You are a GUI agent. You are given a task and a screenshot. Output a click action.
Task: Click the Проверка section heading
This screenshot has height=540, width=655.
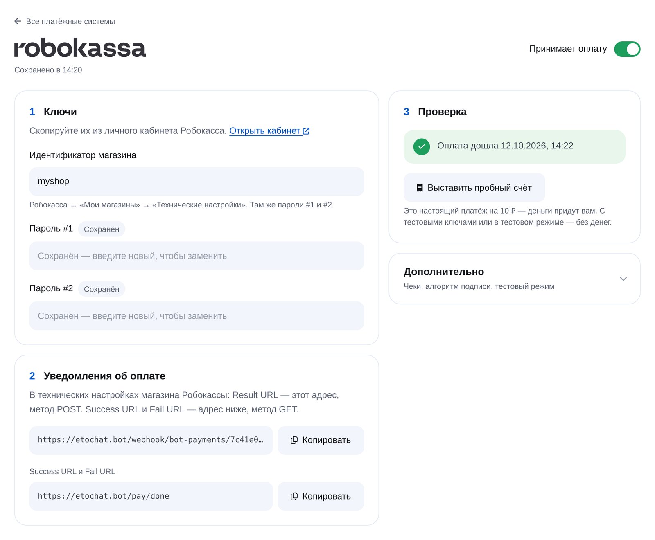pyautogui.click(x=442, y=112)
